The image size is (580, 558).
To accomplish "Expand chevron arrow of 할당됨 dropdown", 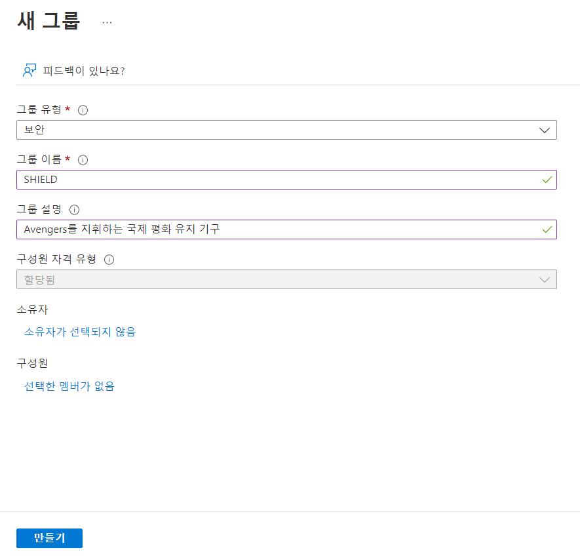I will [544, 280].
